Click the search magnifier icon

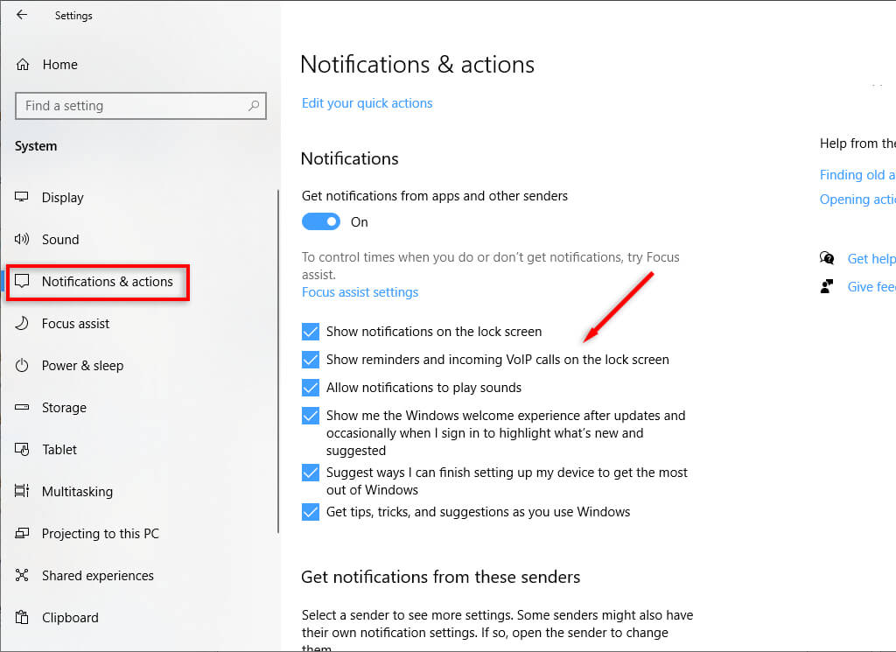(x=254, y=106)
